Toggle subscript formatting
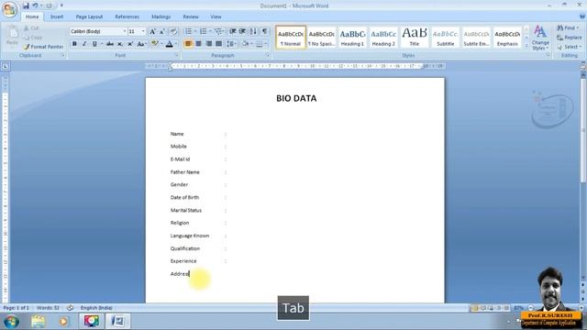The image size is (587, 330). (120, 44)
